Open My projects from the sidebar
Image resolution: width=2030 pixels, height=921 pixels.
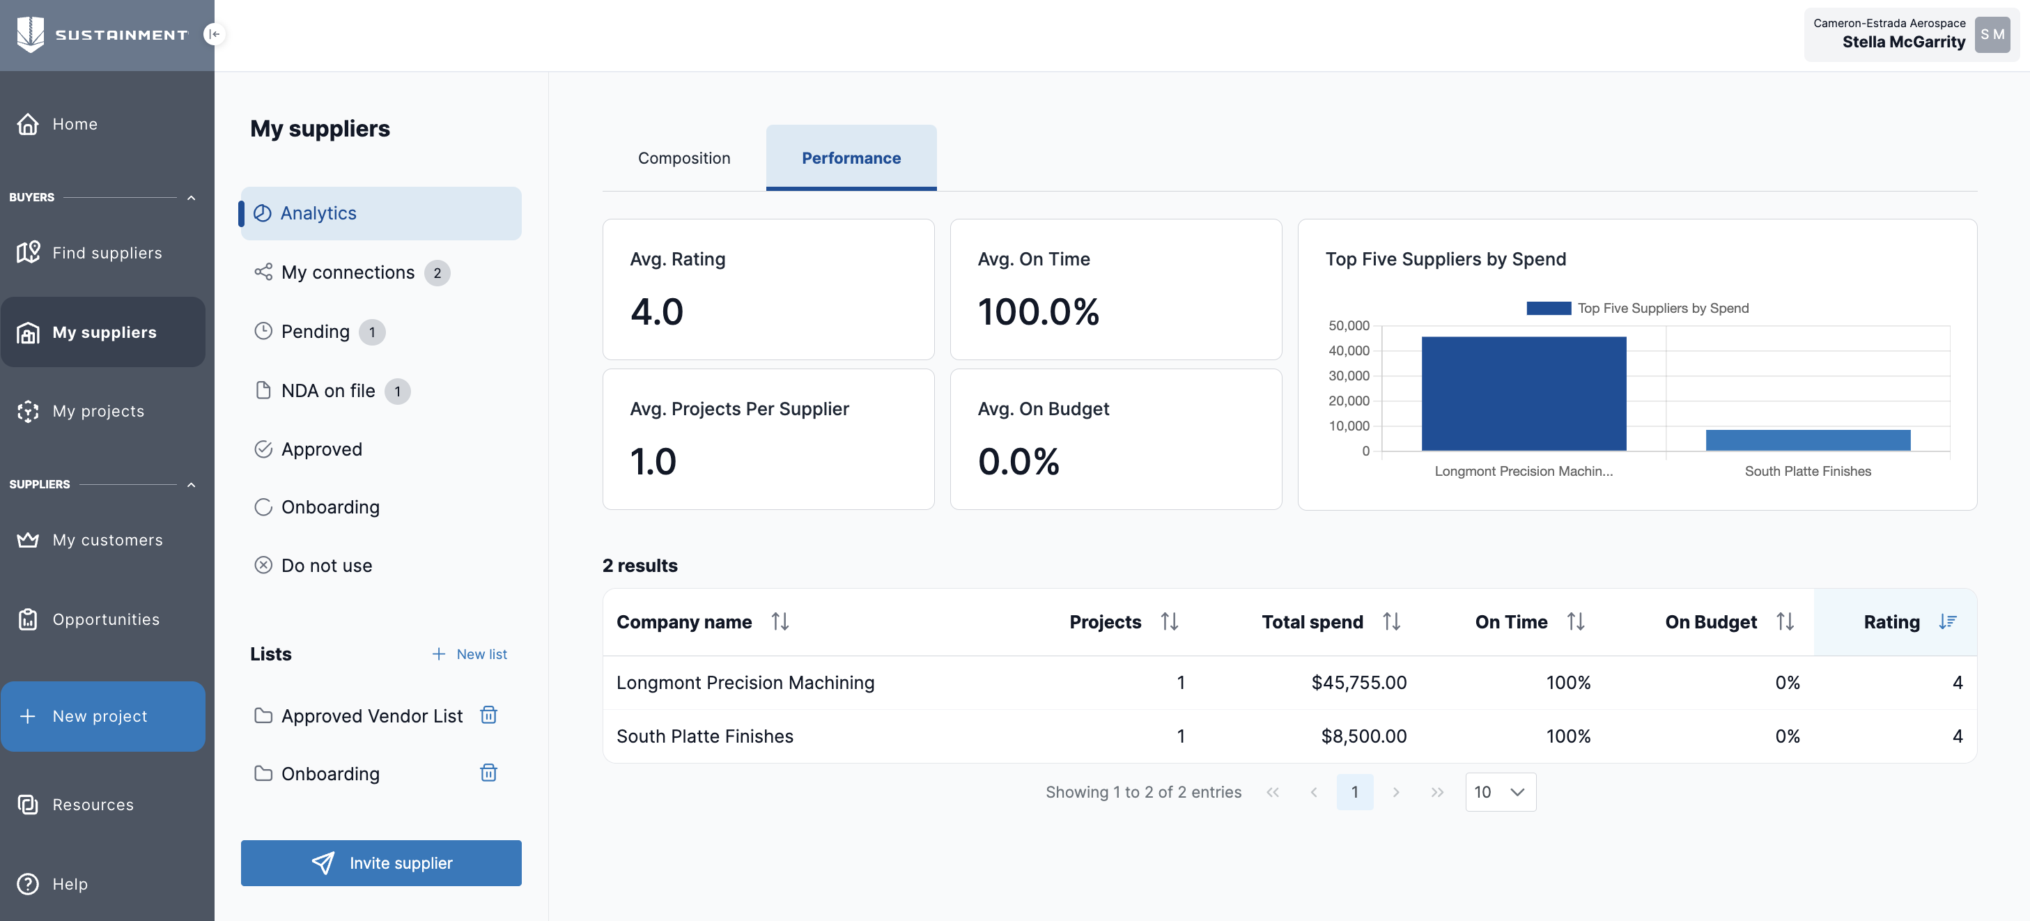[98, 410]
